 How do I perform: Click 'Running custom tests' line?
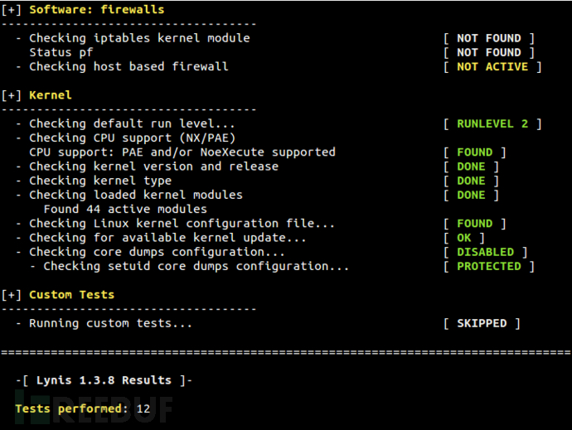tap(109, 323)
